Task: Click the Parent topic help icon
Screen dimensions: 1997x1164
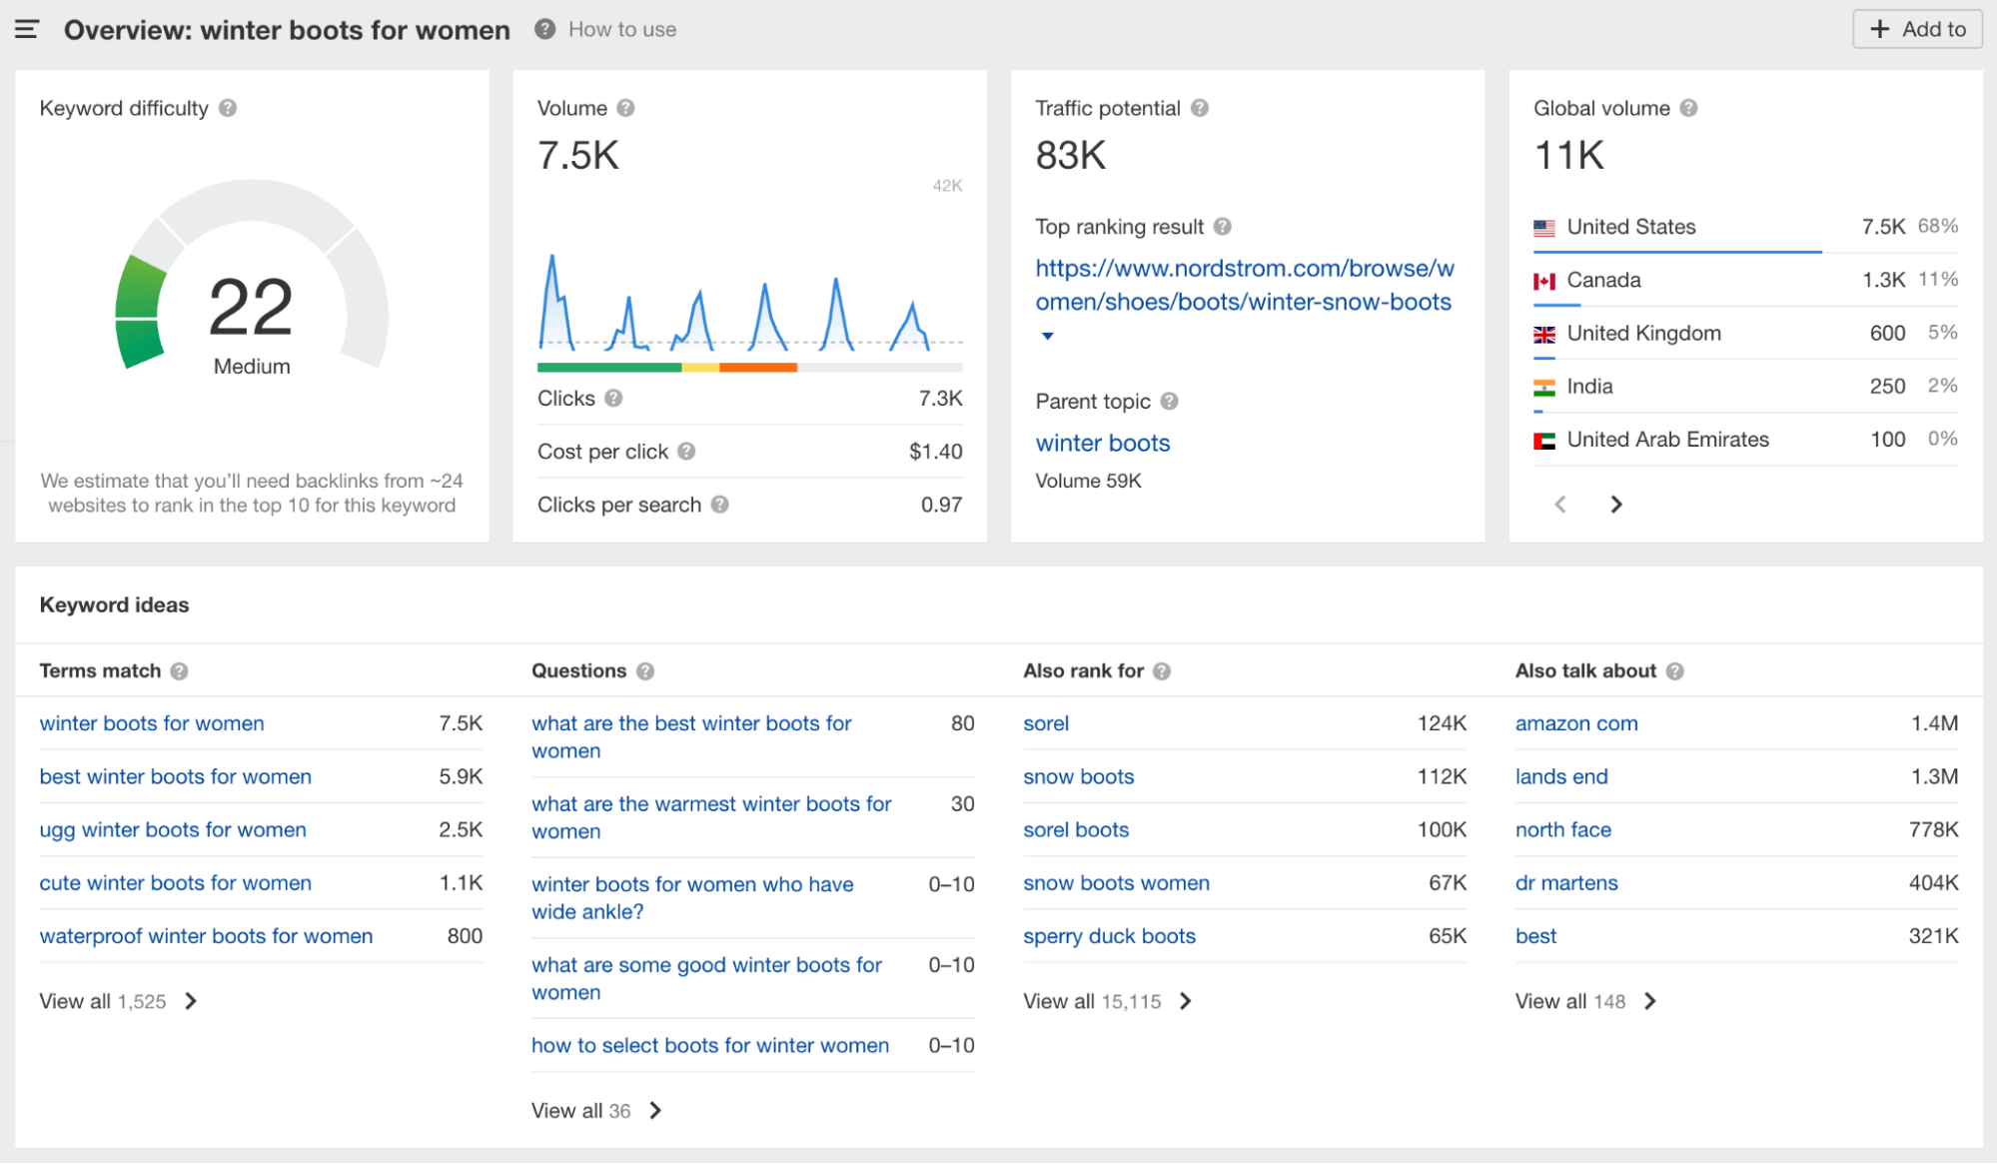Action: (1169, 401)
